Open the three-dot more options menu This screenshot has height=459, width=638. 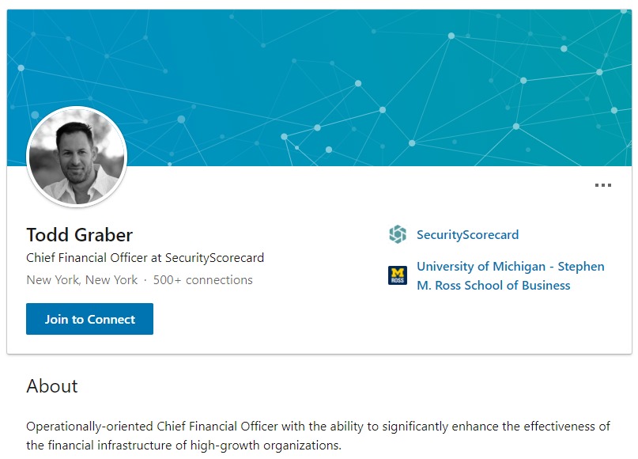click(602, 185)
